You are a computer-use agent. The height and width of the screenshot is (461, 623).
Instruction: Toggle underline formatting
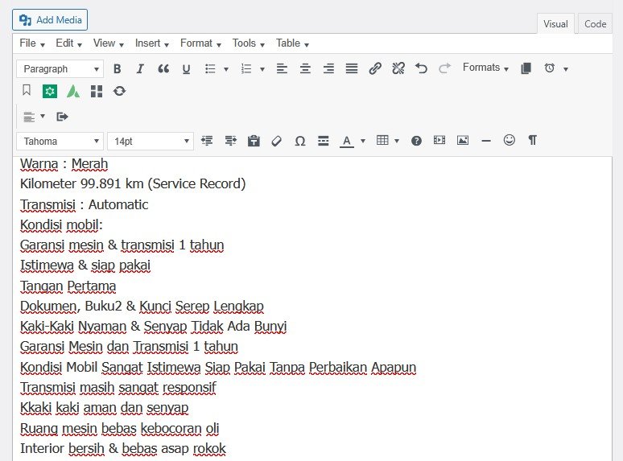[x=186, y=69]
